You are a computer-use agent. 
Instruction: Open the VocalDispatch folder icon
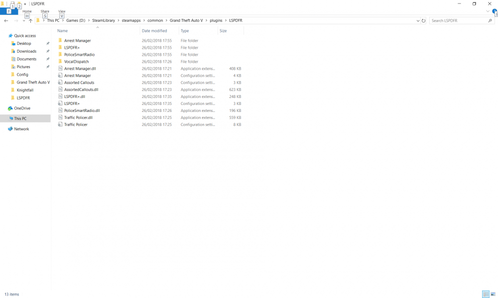point(60,61)
